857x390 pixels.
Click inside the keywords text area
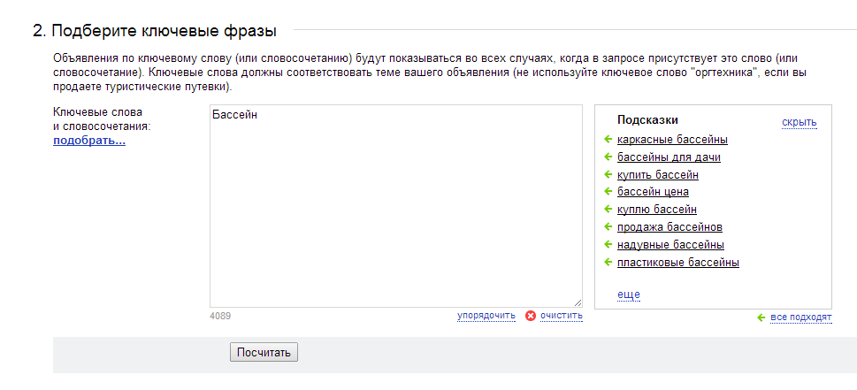[396, 206]
